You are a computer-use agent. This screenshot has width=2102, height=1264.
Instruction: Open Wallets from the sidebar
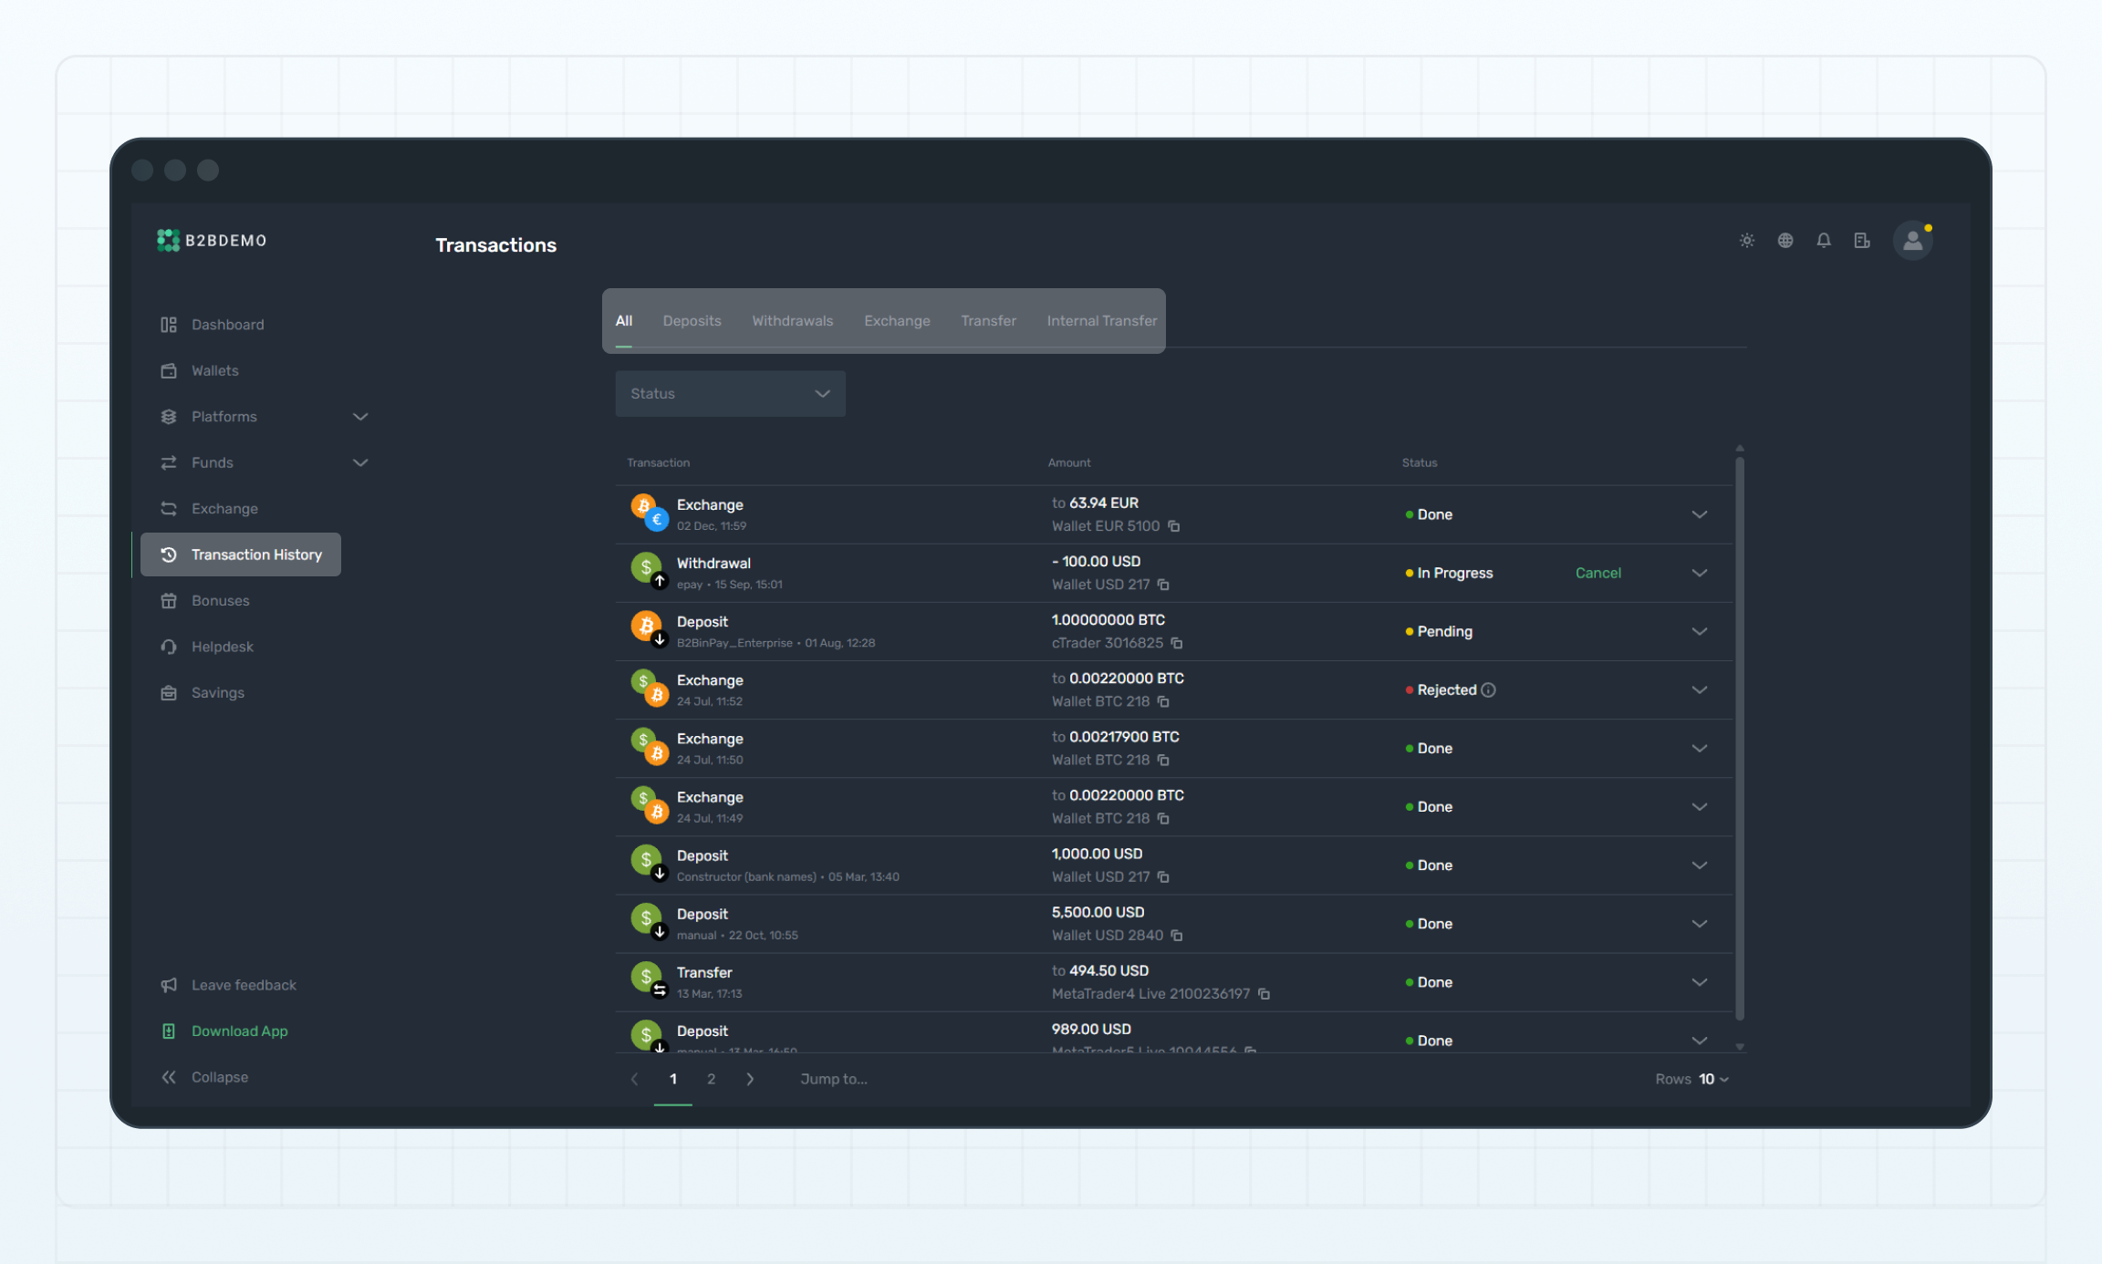pos(214,370)
